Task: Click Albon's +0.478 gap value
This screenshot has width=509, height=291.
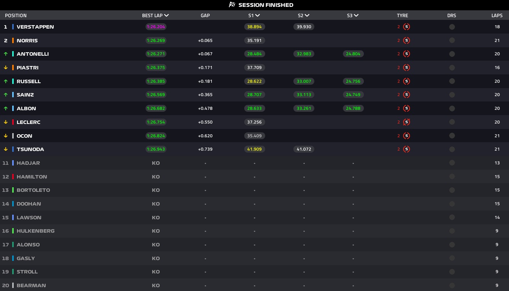Action: point(205,108)
